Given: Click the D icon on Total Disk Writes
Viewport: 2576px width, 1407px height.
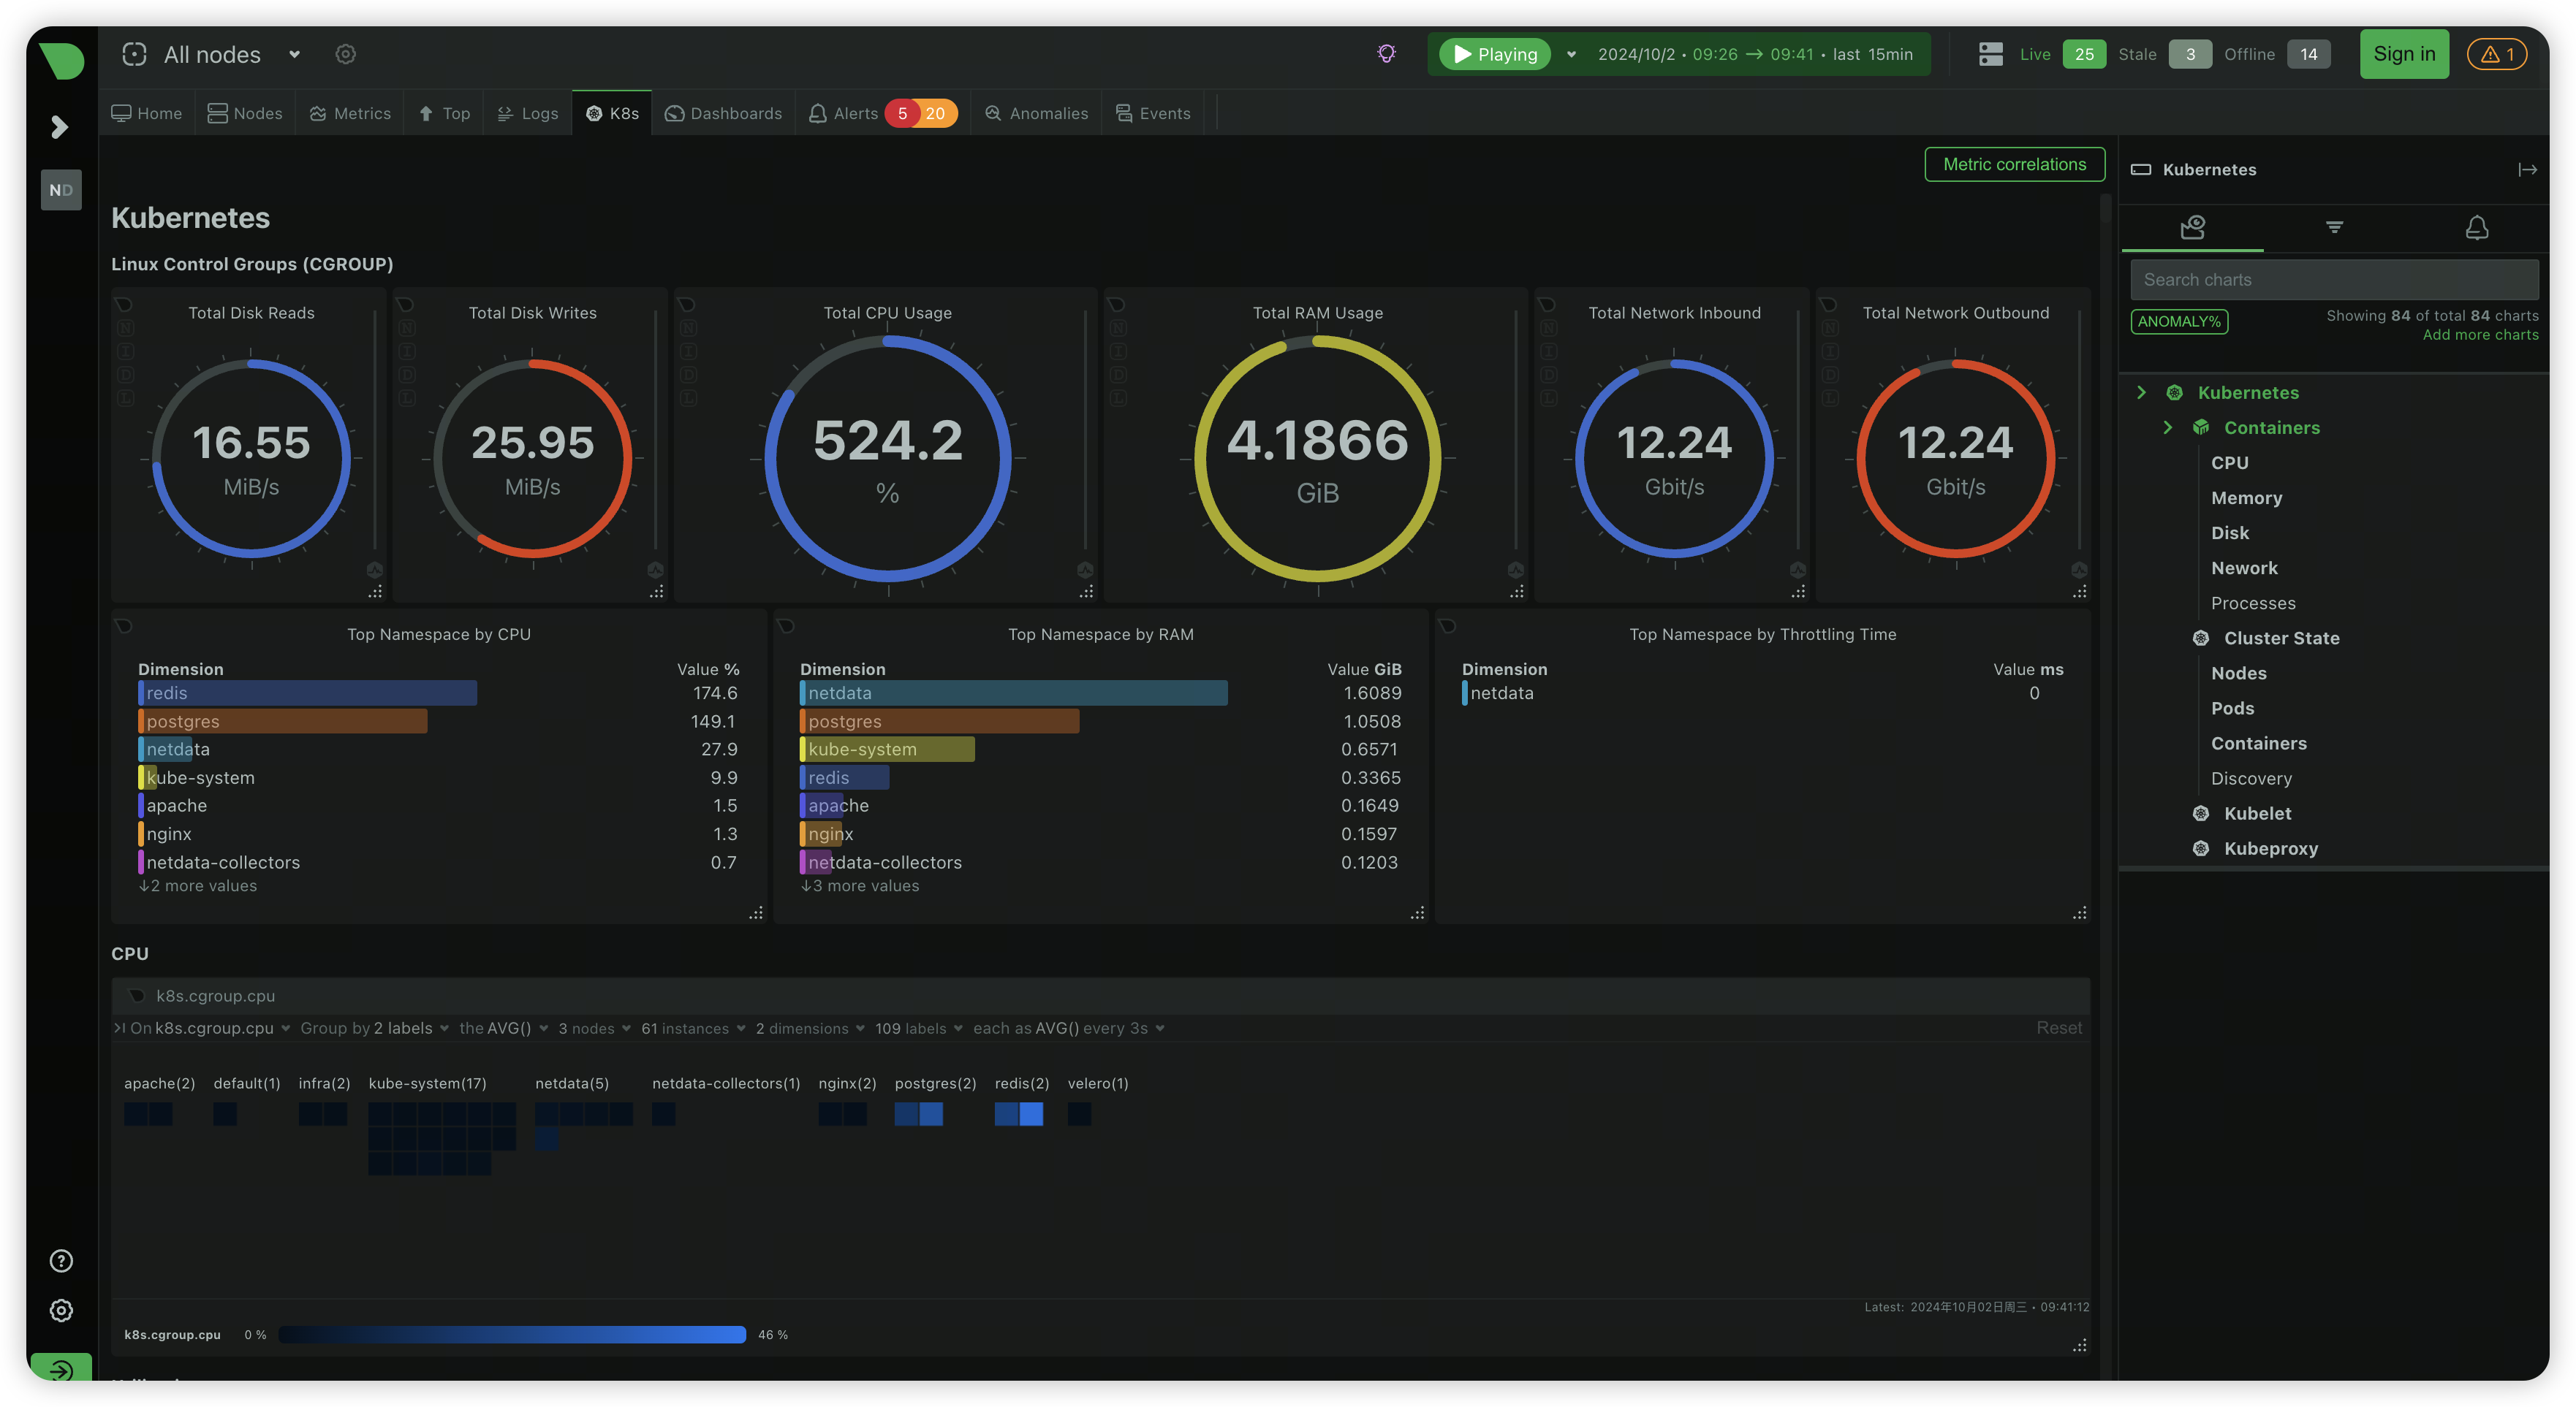Looking at the screenshot, I should [x=407, y=375].
